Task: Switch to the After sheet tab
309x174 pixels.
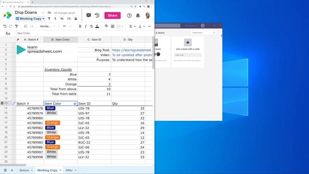Action: pyautogui.click(x=69, y=170)
